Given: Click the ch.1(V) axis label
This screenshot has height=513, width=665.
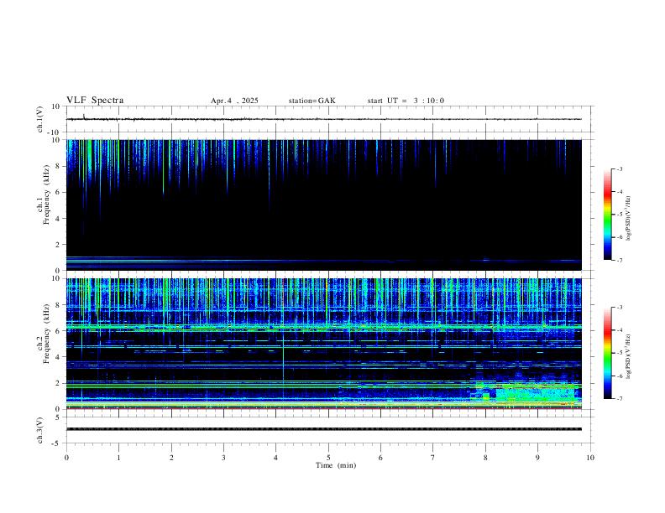Looking at the screenshot, I should 39,119.
